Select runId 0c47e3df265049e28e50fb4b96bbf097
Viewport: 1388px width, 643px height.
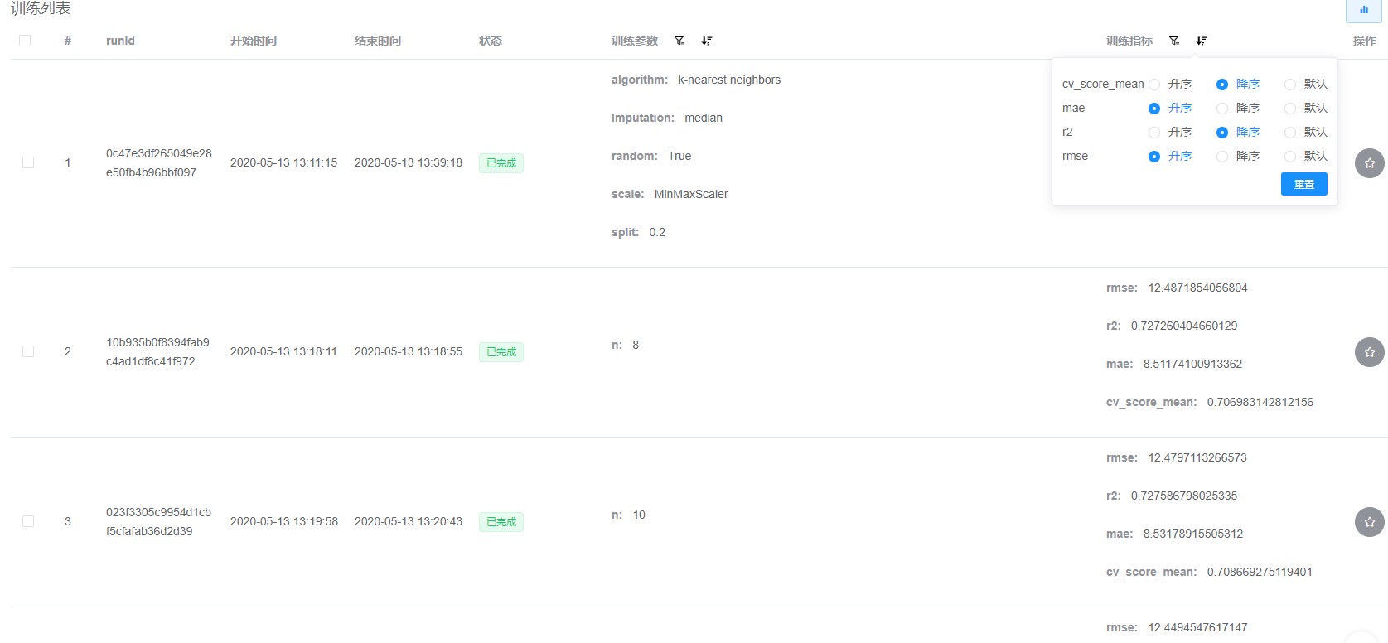click(159, 163)
